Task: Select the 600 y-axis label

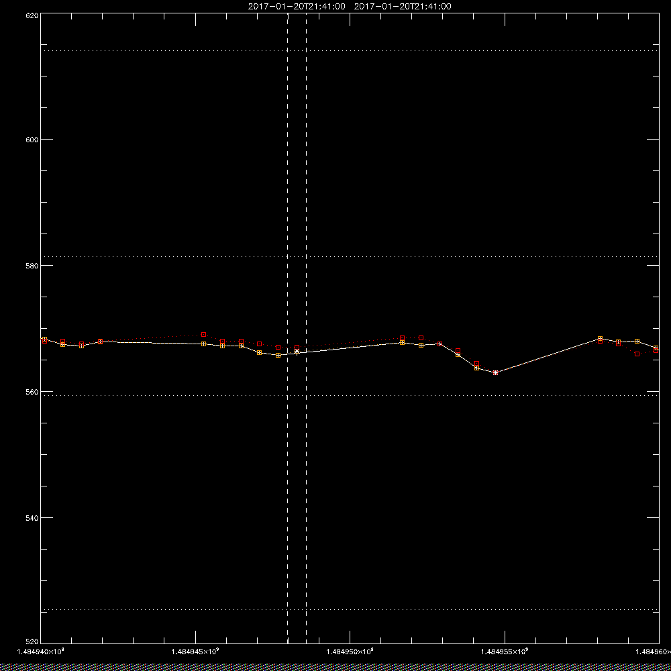Action: (x=32, y=139)
